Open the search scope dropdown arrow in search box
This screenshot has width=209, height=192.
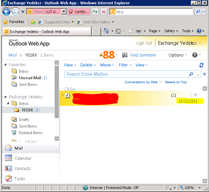pyautogui.click(x=198, y=75)
